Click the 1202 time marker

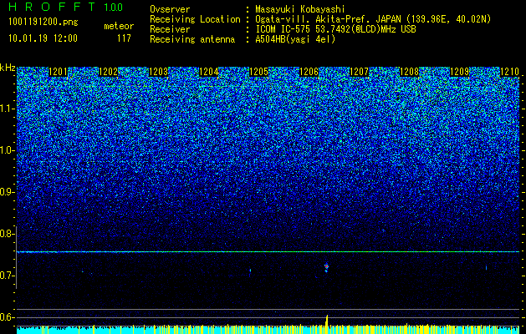click(x=109, y=72)
